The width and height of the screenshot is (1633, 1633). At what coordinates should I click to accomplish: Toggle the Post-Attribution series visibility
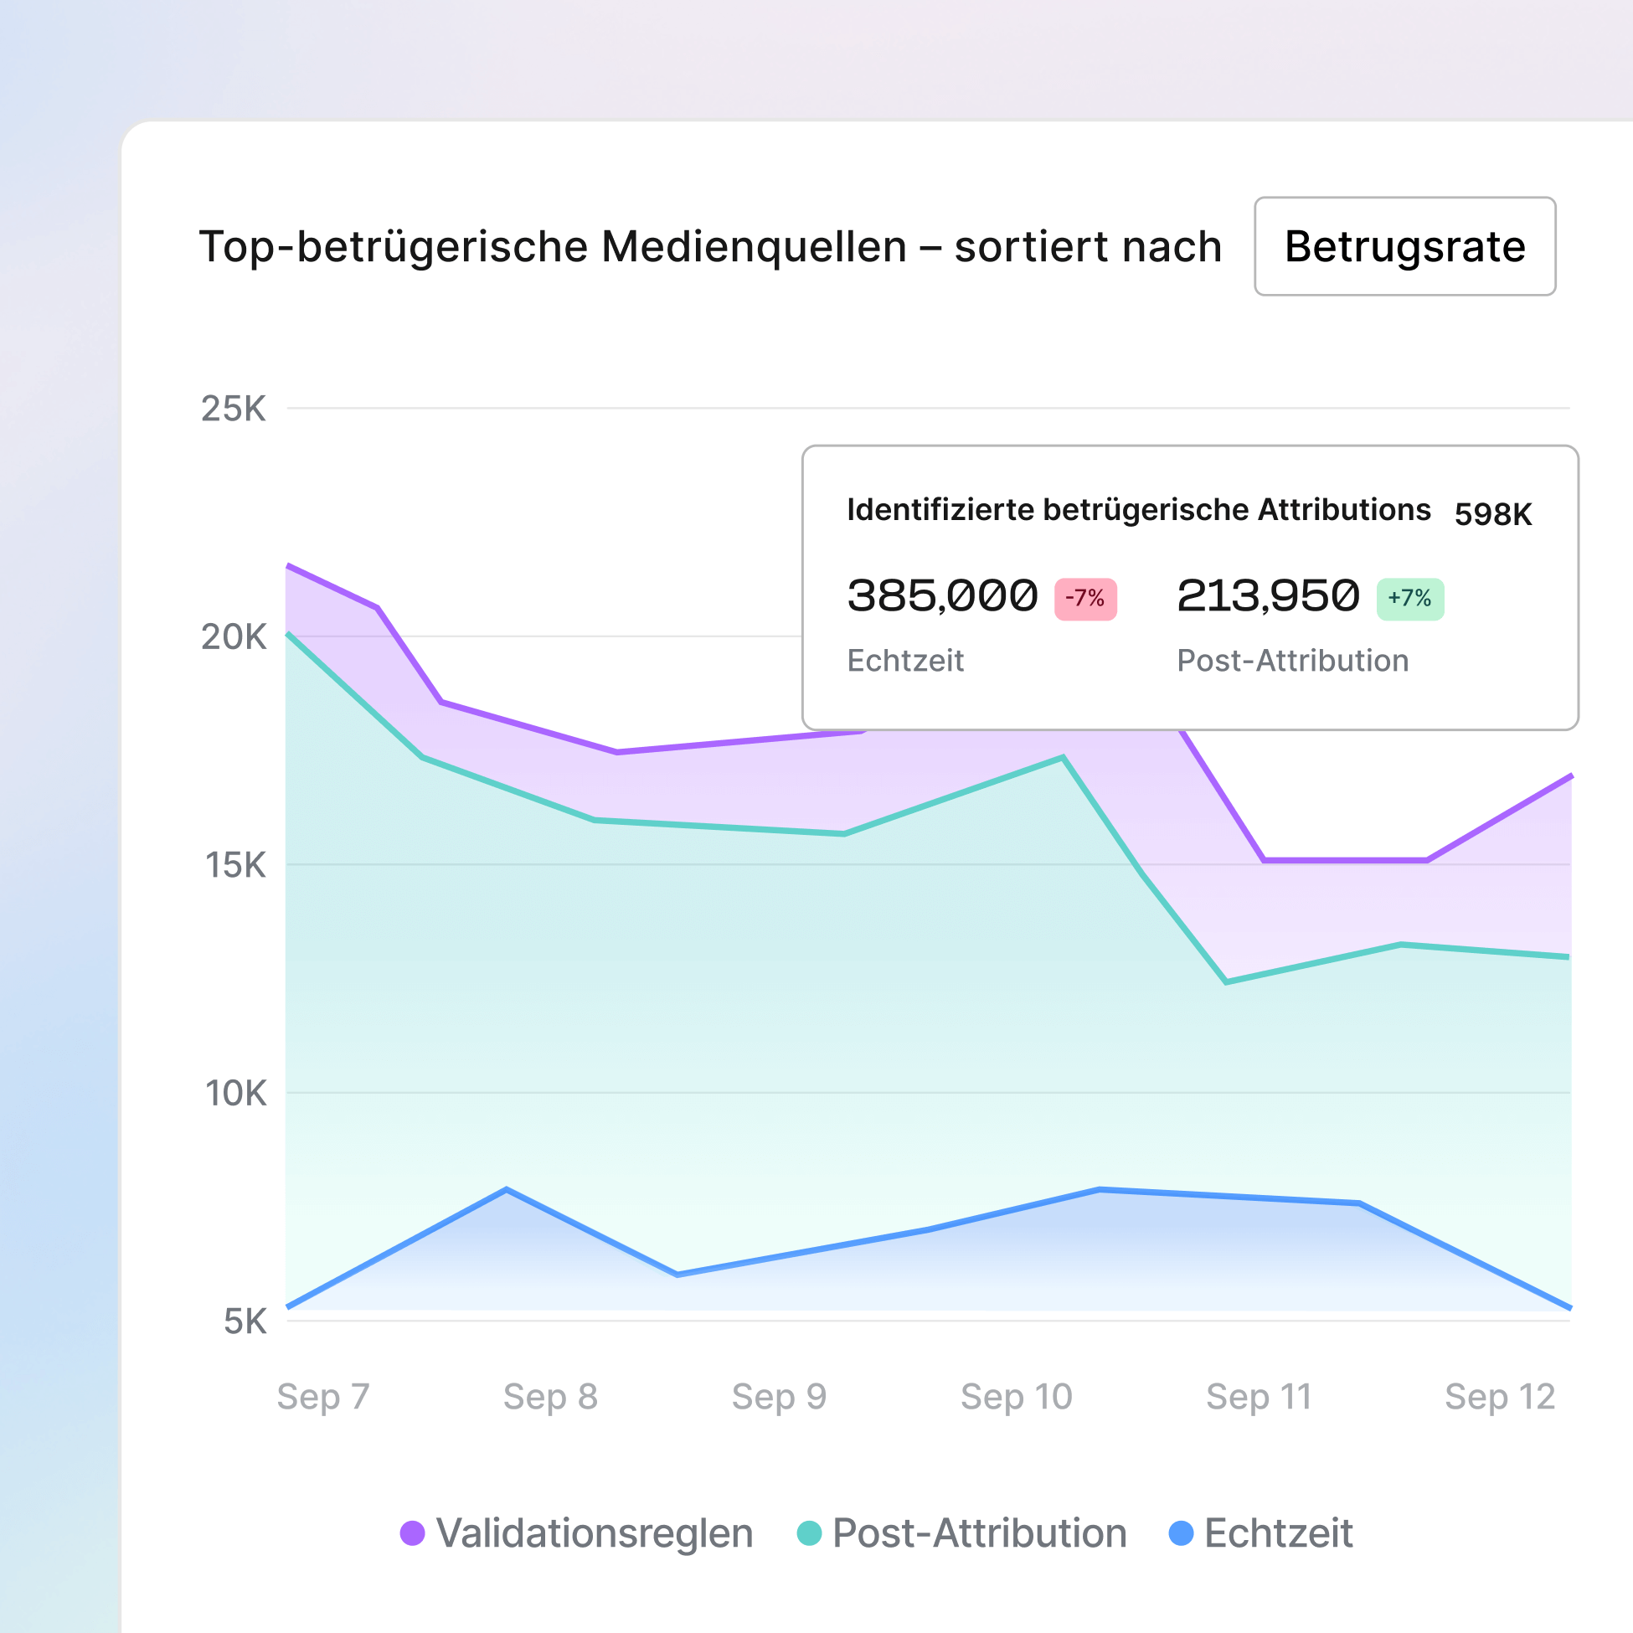click(x=976, y=1534)
